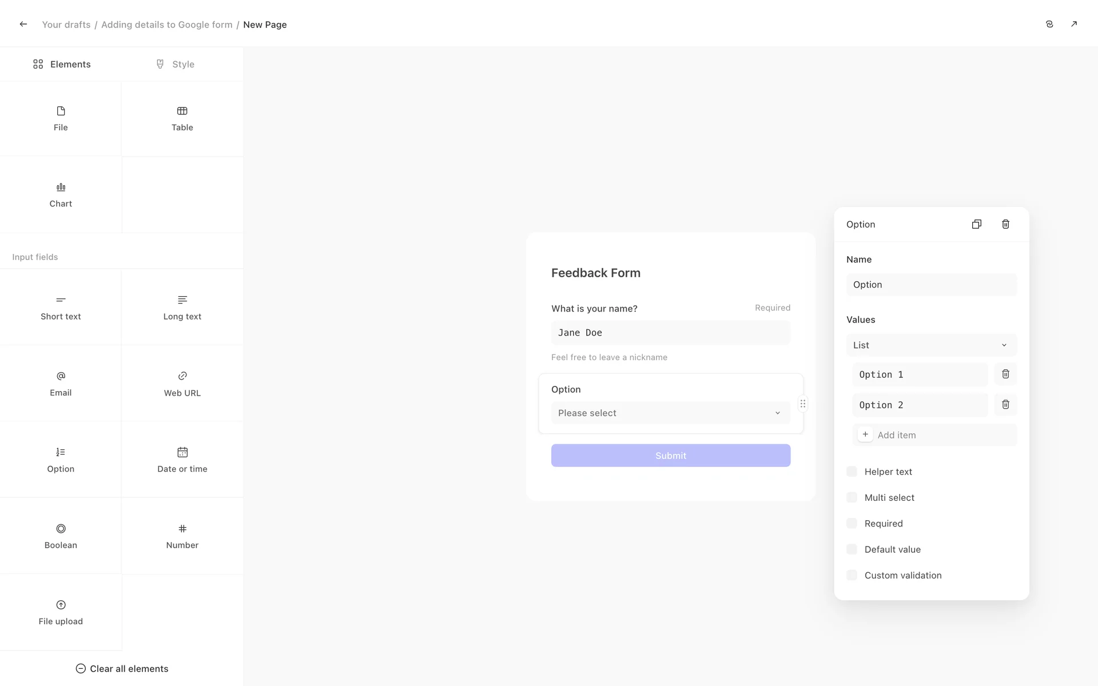Open the Elements tab
Viewport: 1098px width, 686px height.
point(62,64)
